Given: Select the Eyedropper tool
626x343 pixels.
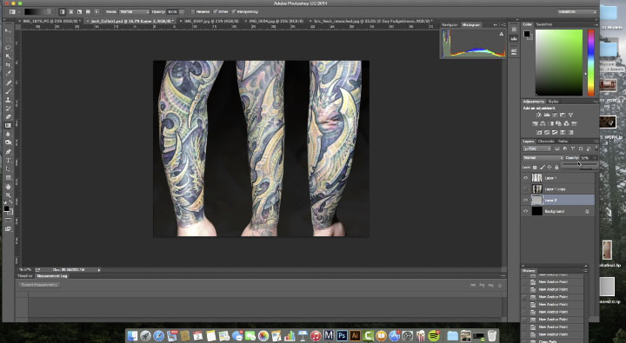Looking at the screenshot, I should 8,74.
